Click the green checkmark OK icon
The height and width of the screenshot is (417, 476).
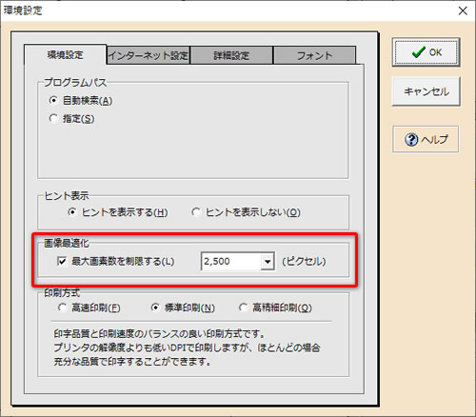click(x=419, y=52)
